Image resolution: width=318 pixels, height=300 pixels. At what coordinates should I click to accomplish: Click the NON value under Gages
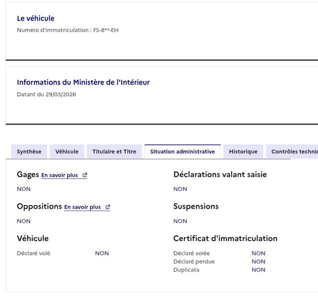click(24, 189)
